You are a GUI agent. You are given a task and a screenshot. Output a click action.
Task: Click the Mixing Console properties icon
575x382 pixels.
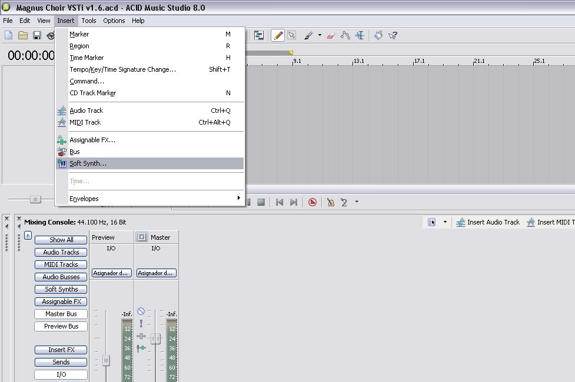(431, 222)
